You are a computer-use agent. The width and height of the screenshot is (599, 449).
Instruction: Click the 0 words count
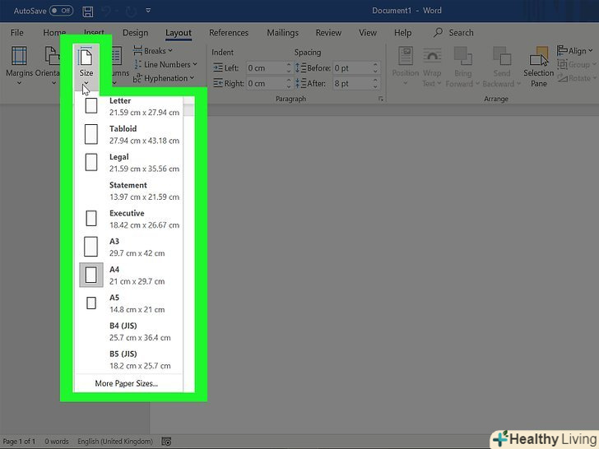point(57,442)
